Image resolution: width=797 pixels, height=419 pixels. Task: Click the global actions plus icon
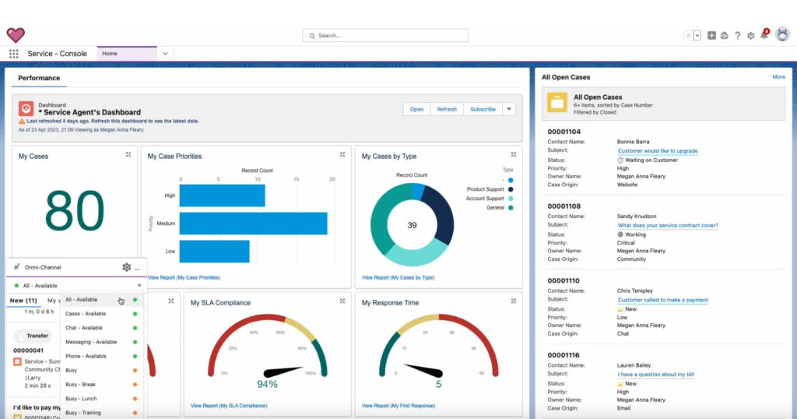click(711, 36)
